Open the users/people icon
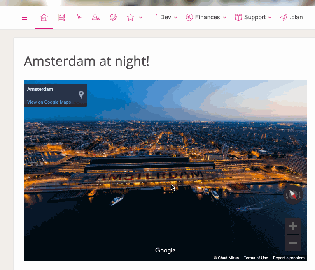315x270 pixels. 96,17
